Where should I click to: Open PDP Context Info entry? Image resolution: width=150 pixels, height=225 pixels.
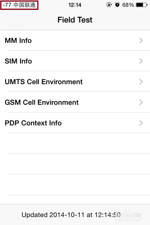(75, 123)
